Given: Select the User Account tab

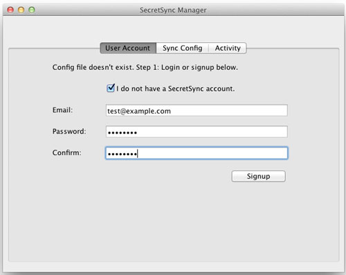Looking at the screenshot, I should [x=128, y=48].
